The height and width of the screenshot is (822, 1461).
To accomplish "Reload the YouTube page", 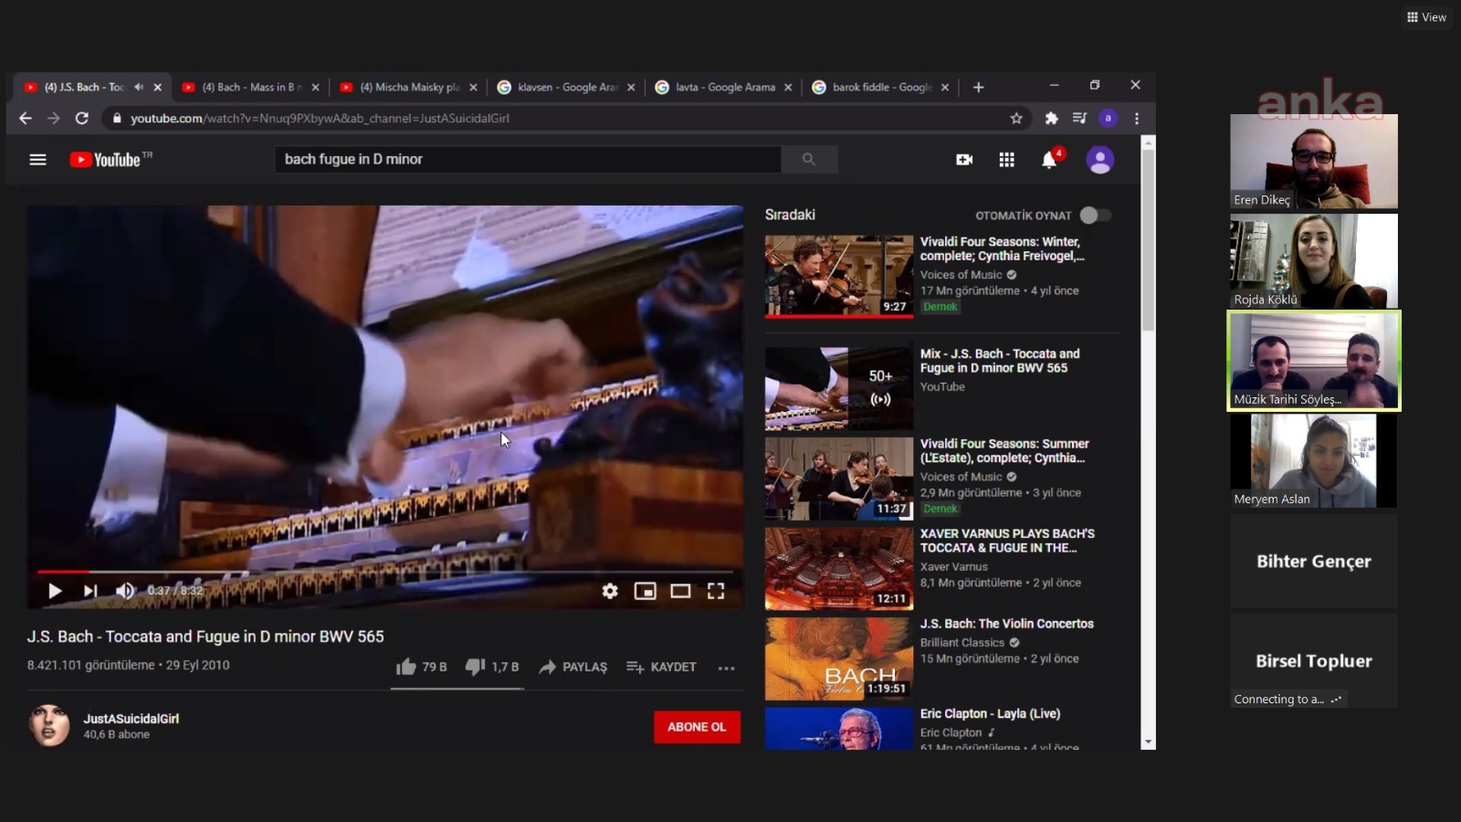I will (x=82, y=118).
